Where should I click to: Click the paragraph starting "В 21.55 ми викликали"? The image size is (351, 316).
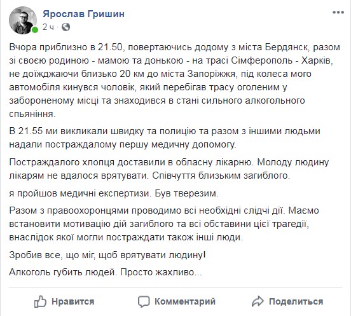(165, 137)
